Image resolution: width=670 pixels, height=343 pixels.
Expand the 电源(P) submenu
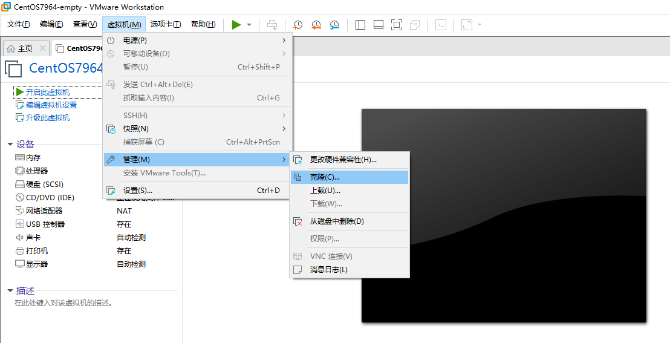tap(197, 40)
